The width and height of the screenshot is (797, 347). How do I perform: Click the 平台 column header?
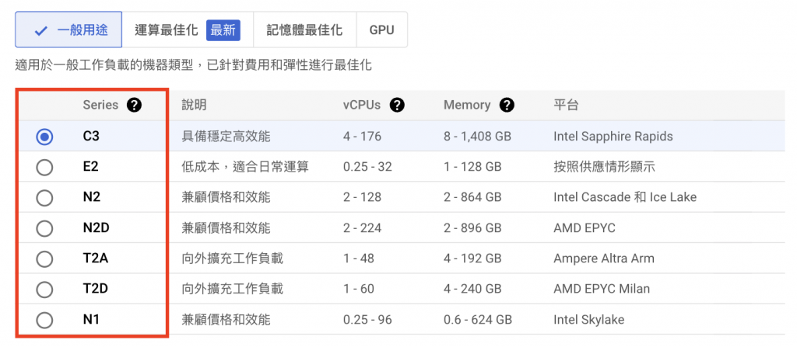coord(566,105)
